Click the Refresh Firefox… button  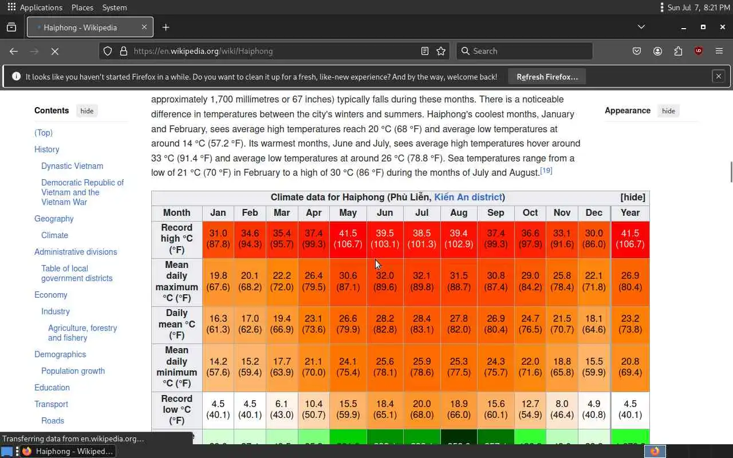pyautogui.click(x=547, y=76)
